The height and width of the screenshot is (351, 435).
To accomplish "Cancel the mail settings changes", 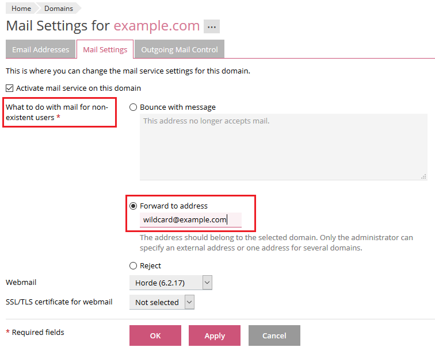I will [274, 335].
